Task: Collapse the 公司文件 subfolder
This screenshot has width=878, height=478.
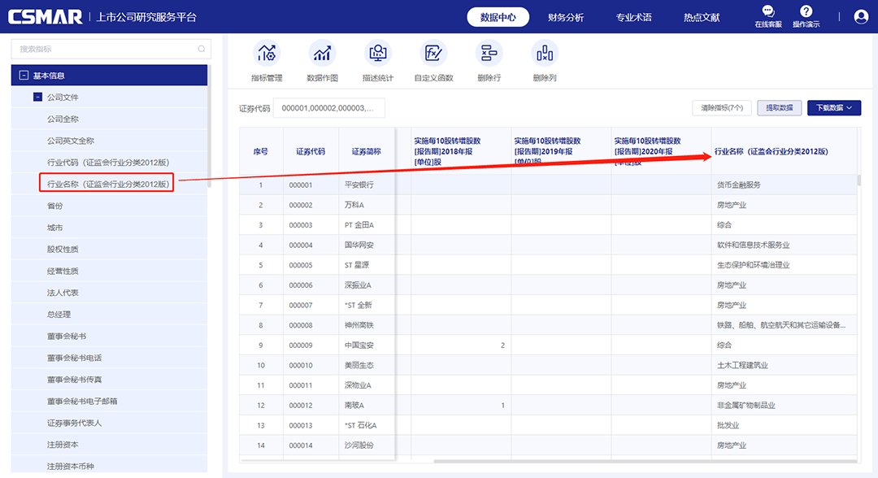Action: (x=37, y=98)
